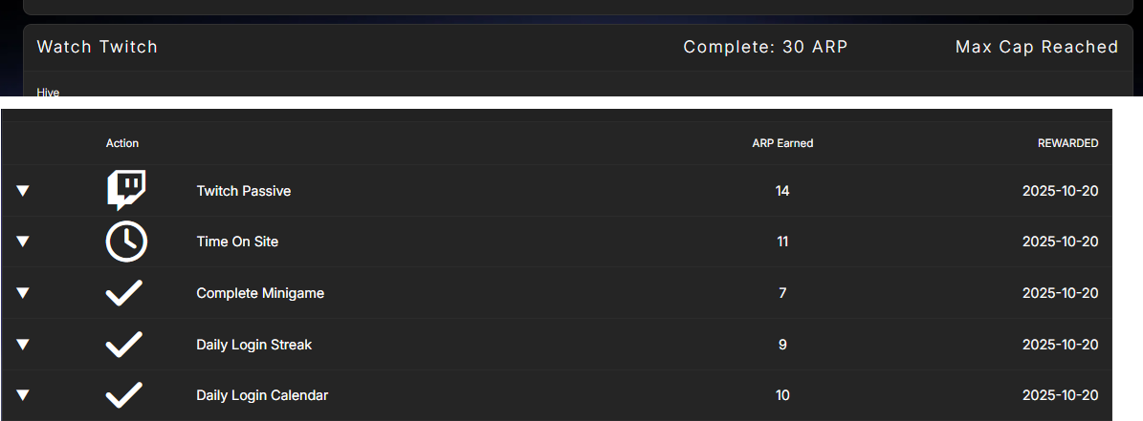Click the Twitch logo icon
The width and height of the screenshot is (1143, 421).
coord(125,190)
